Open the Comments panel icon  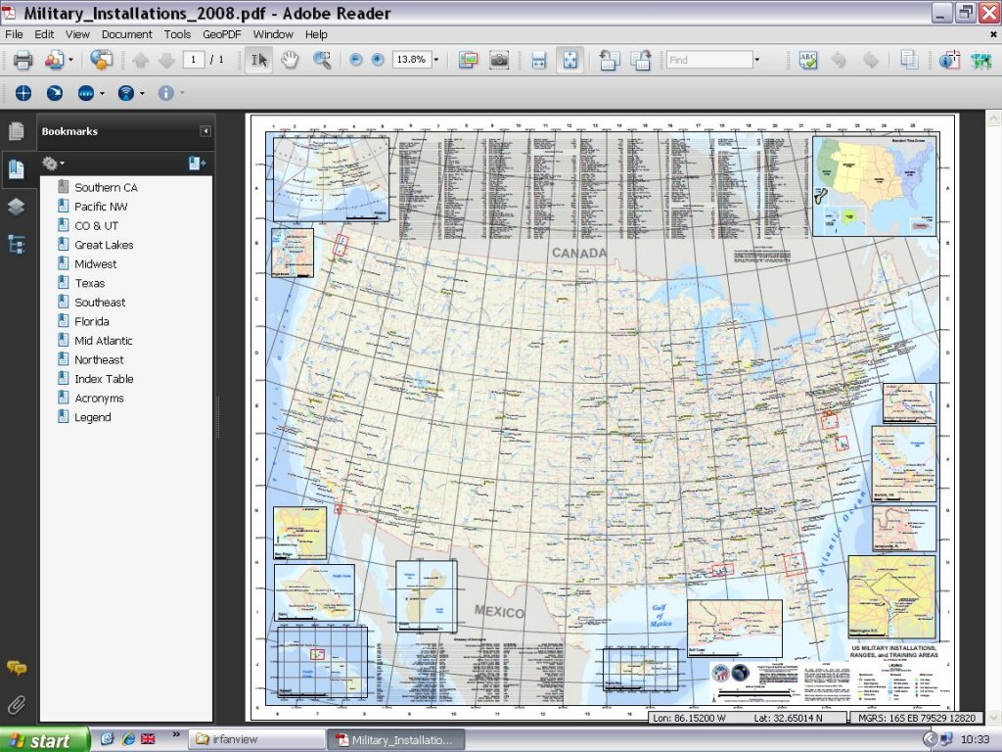pos(16,668)
